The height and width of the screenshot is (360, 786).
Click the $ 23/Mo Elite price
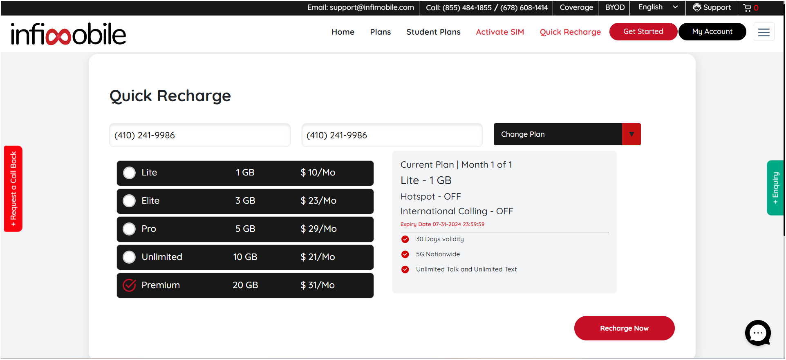318,201
